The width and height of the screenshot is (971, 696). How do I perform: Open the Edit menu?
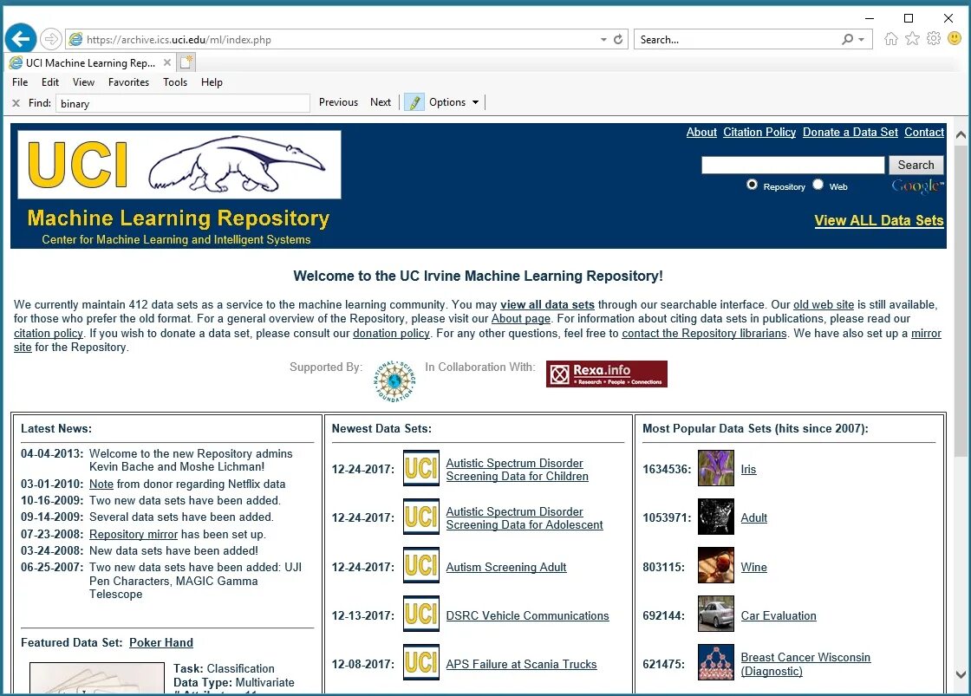50,81
